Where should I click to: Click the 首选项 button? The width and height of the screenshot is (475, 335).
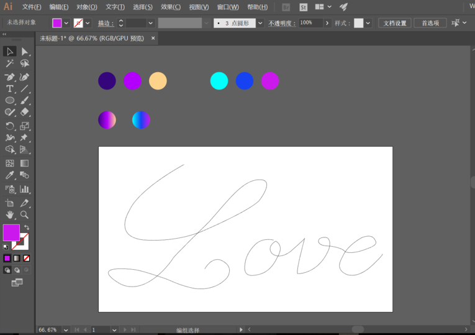(430, 23)
